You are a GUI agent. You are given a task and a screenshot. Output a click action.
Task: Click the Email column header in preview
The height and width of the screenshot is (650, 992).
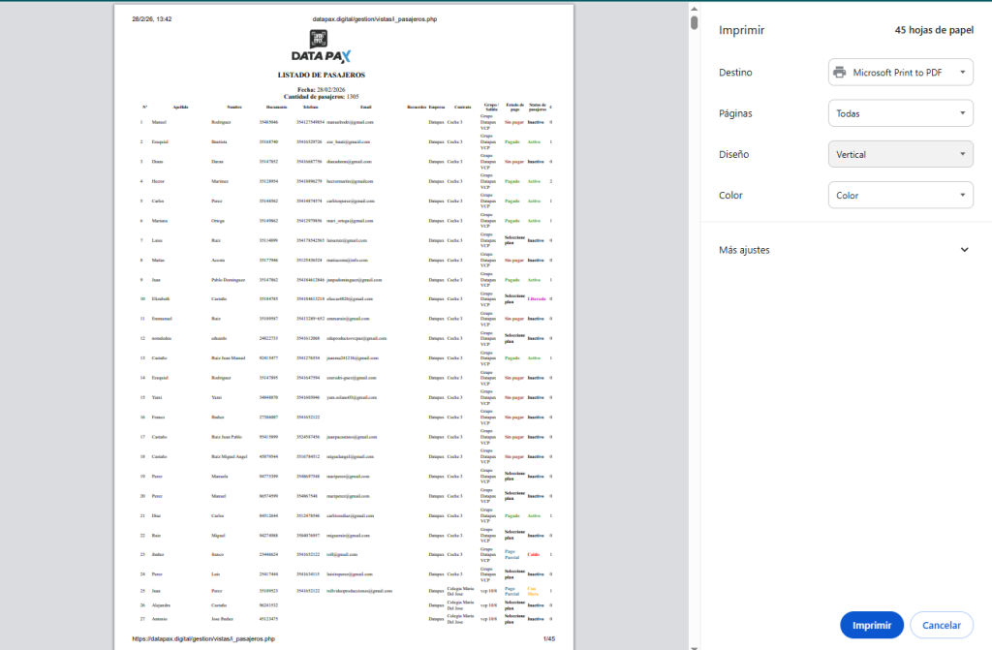tap(365, 107)
